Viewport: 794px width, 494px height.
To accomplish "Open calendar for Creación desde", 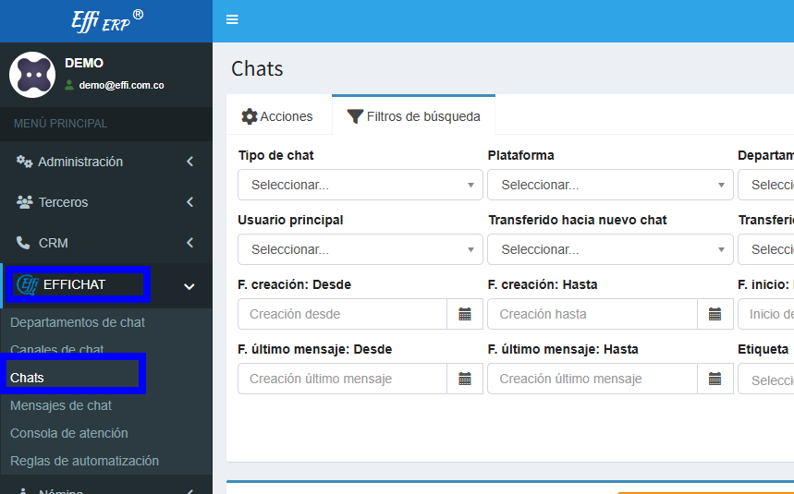I will click(465, 314).
